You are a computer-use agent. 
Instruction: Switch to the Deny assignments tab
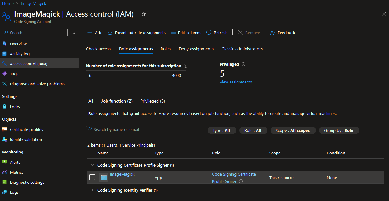(x=196, y=49)
